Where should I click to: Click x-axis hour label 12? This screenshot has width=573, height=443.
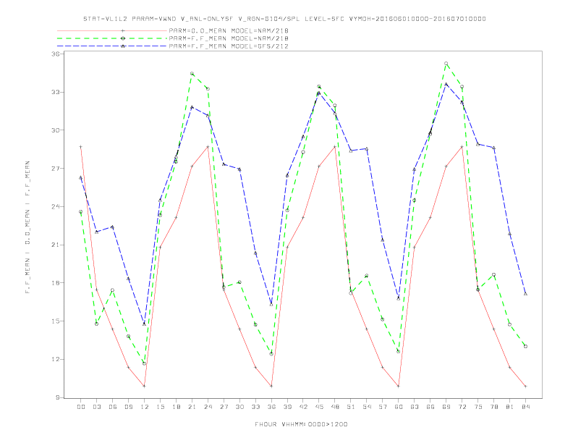pos(145,407)
